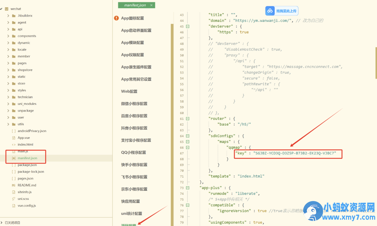
Task: Expand the pages folder
Action: click(x=8, y=63)
